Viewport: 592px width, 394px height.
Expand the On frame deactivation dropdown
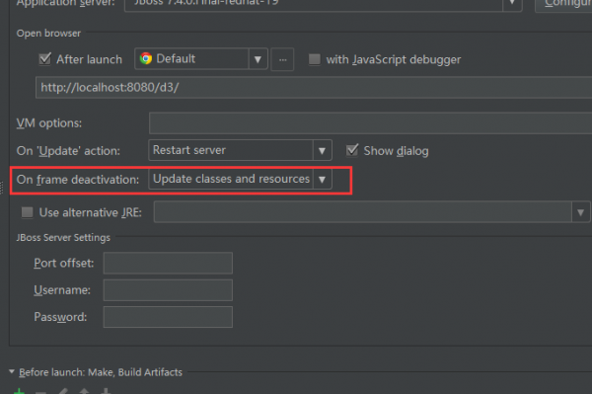coord(322,180)
